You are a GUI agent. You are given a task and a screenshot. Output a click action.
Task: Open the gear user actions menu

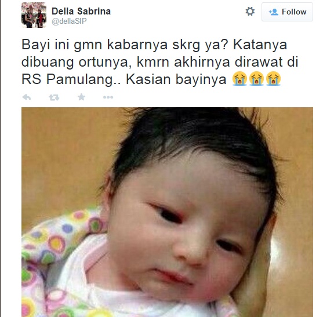pyautogui.click(x=250, y=12)
